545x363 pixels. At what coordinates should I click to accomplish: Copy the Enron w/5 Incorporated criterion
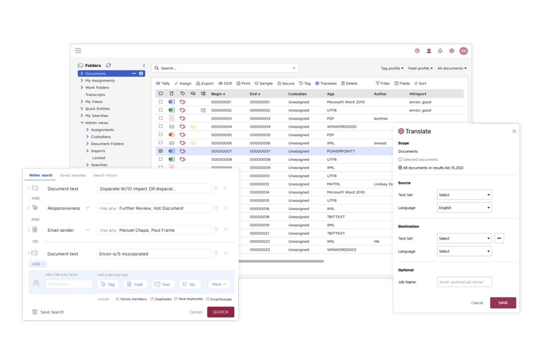(216, 253)
